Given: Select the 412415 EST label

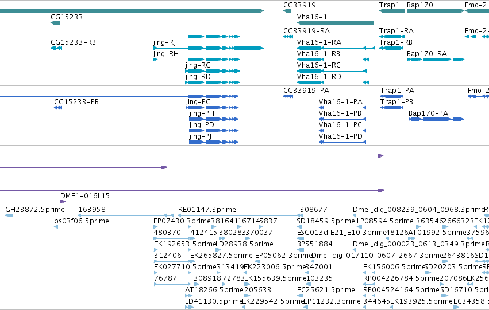Looking at the screenshot, I should 203,233.
